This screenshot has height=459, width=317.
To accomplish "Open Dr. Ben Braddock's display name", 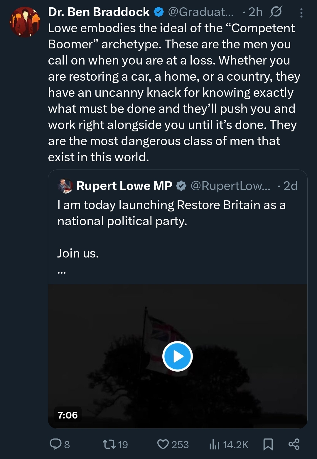I will coord(99,12).
